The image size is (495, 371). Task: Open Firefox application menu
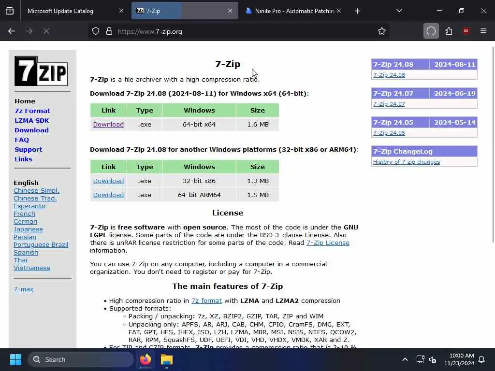483,31
